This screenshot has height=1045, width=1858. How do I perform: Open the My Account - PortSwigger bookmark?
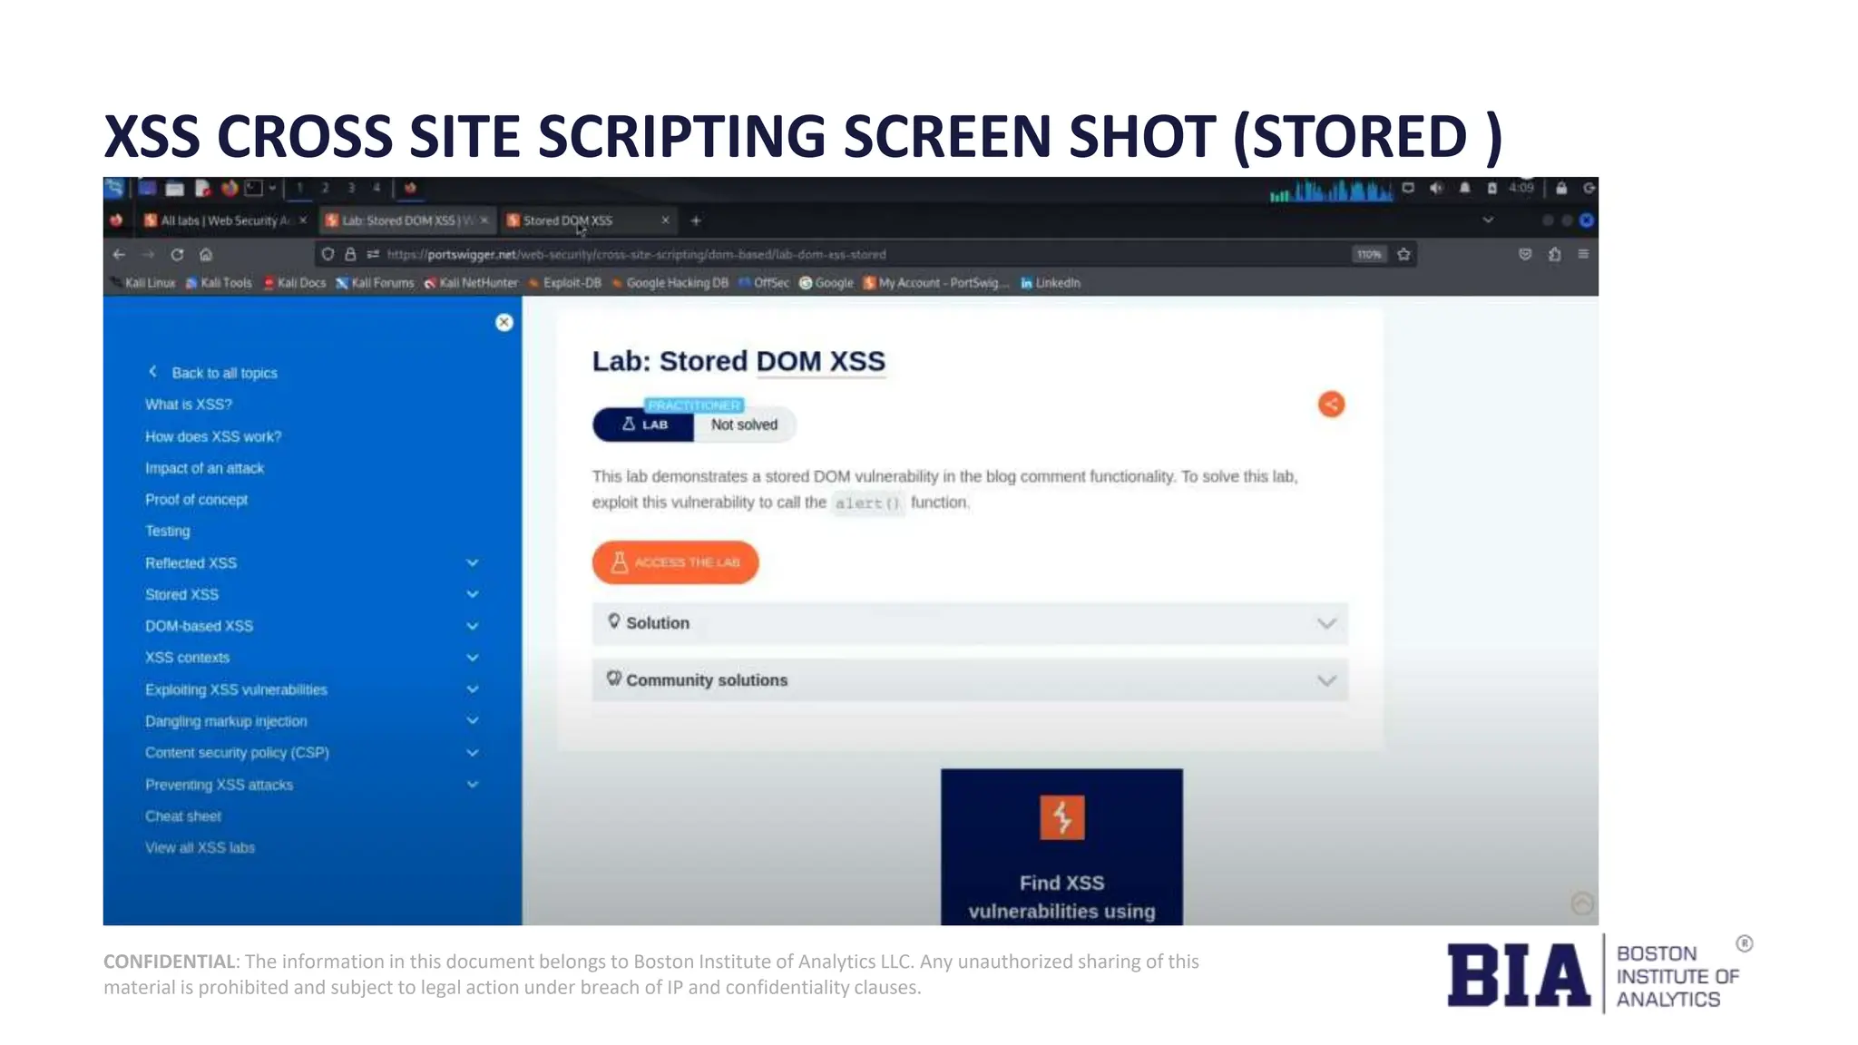pyautogui.click(x=935, y=283)
